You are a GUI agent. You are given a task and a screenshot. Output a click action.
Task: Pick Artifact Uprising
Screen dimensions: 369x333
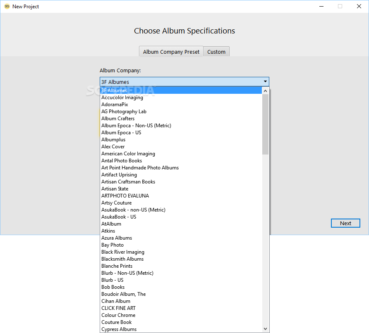point(181,175)
